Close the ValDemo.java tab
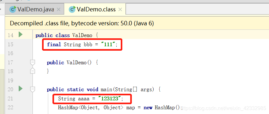This screenshot has width=269, height=114. tap(58, 9)
